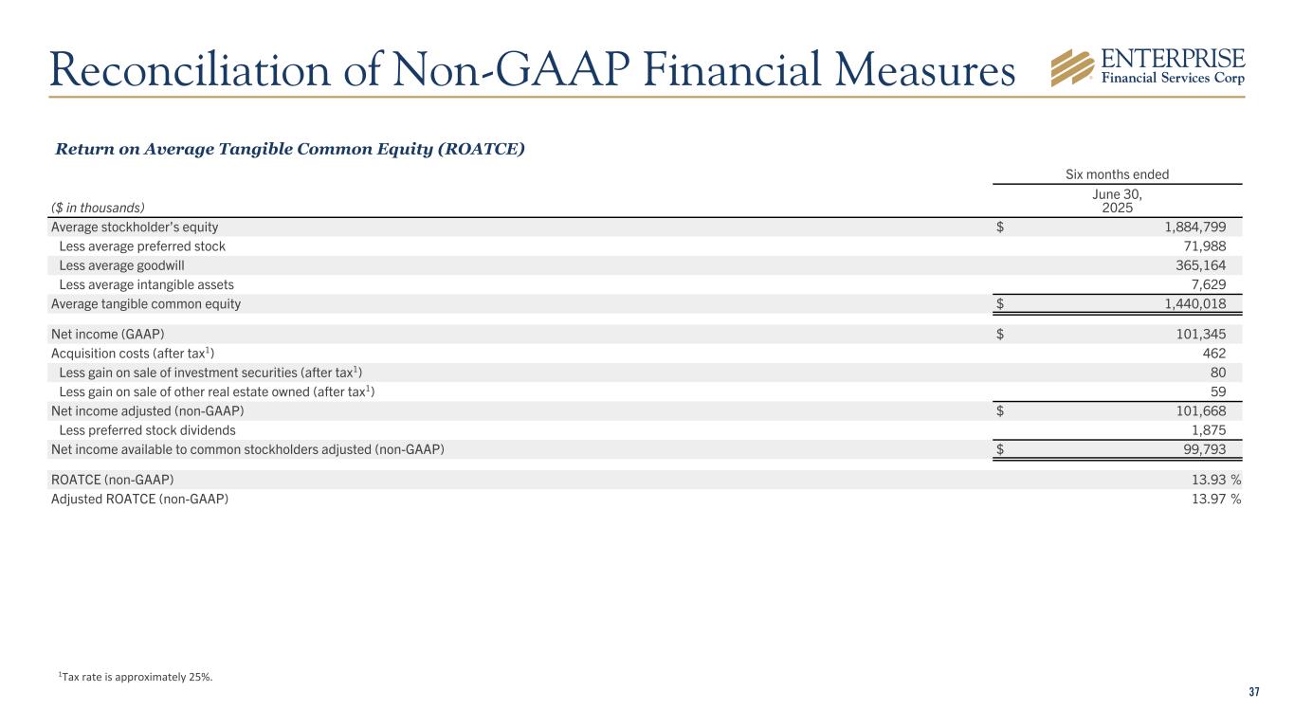Click 'Less average preferred stock' row
The height and width of the screenshot is (728, 1294).
[x=142, y=246]
